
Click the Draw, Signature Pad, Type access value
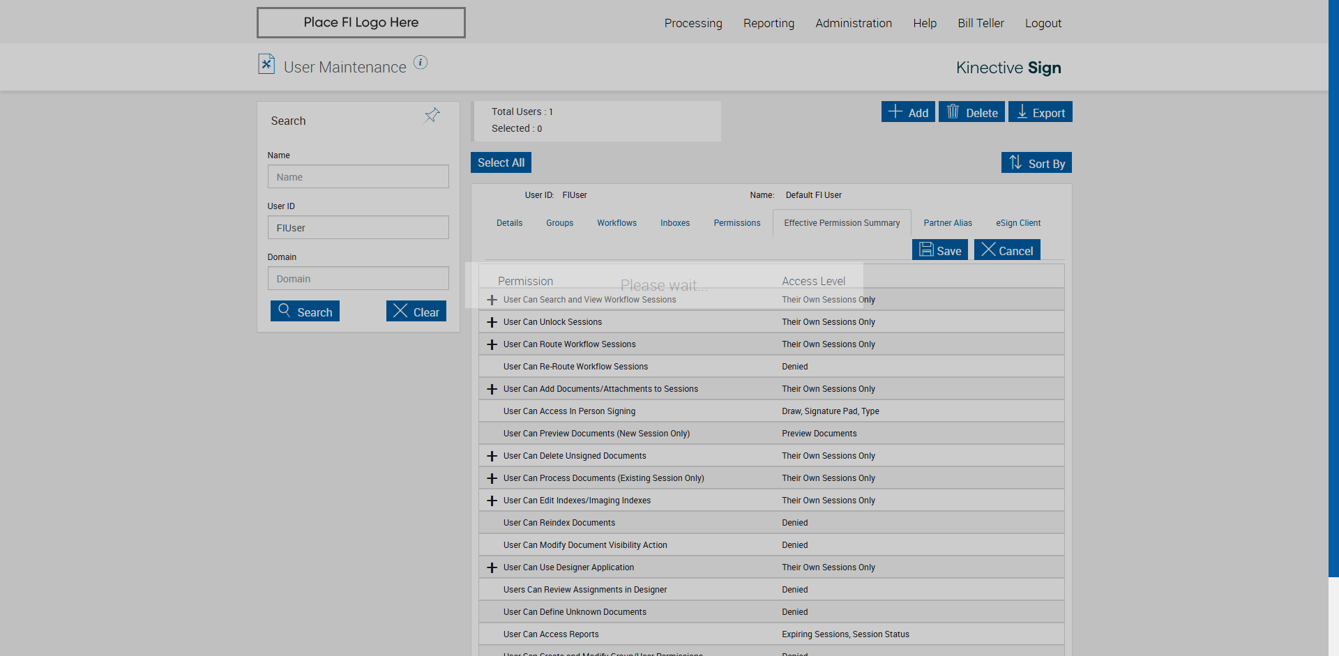[831, 411]
